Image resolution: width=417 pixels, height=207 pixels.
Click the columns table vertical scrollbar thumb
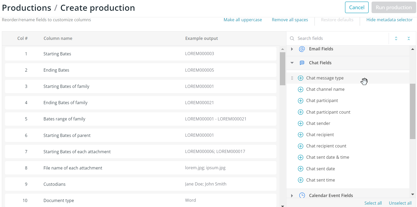click(x=282, y=69)
